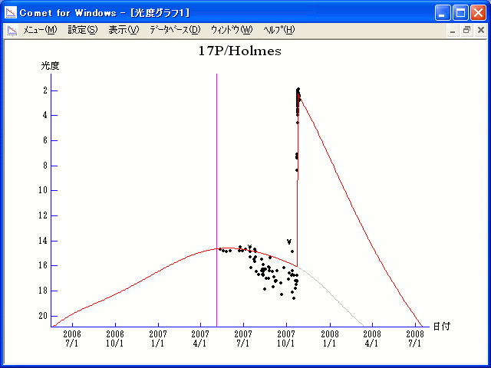491x368 pixels.
Task: Restore the inner graph document window
Action: pos(466,31)
